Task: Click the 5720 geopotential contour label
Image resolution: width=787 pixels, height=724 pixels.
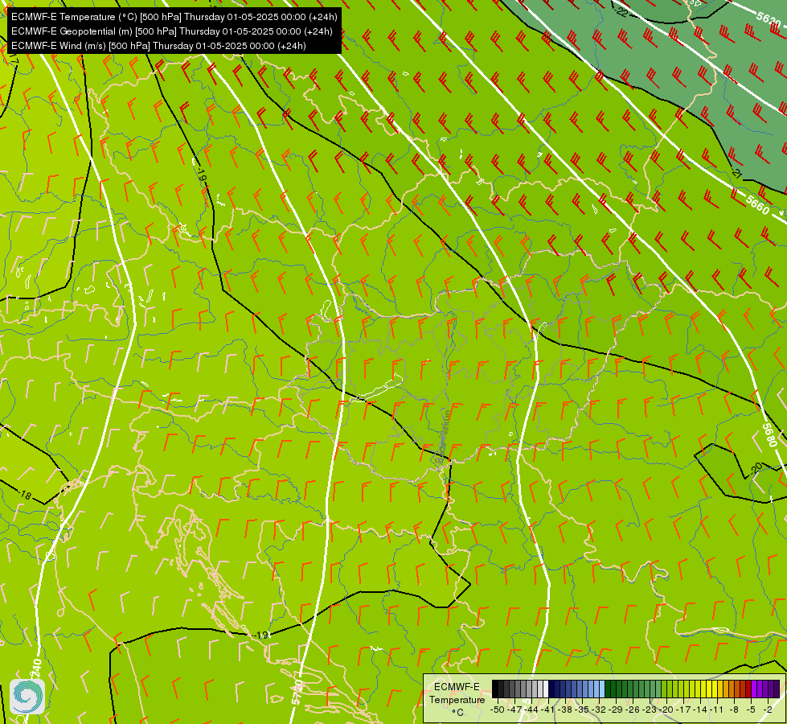Action: click(x=297, y=692)
